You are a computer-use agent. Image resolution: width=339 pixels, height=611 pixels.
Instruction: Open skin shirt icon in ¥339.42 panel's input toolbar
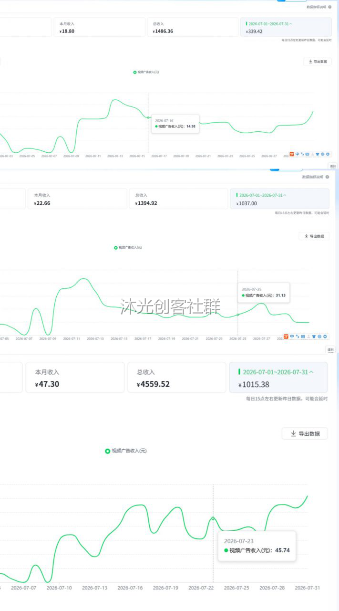point(317,154)
